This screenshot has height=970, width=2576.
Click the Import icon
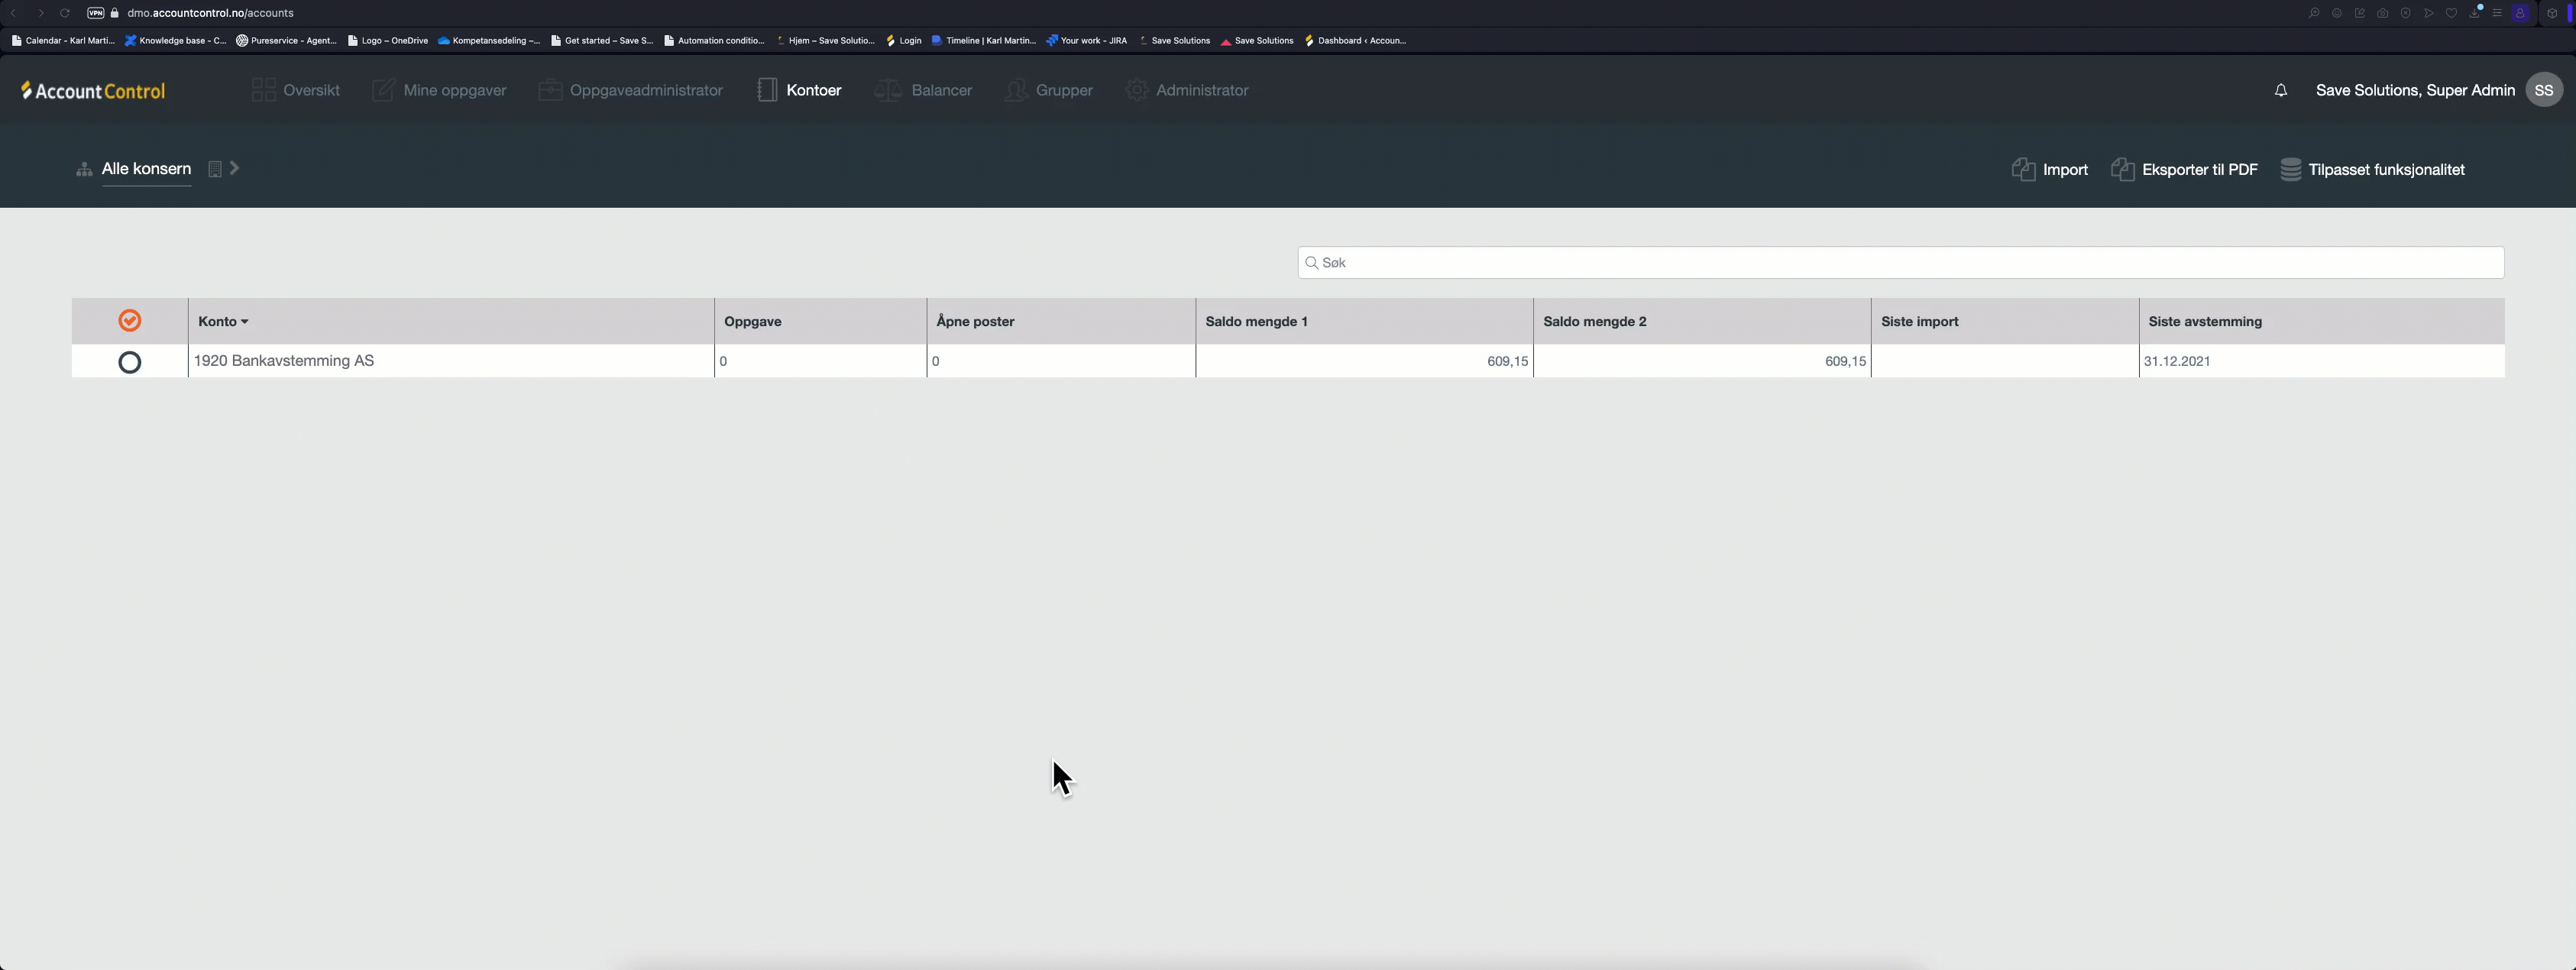click(2022, 169)
